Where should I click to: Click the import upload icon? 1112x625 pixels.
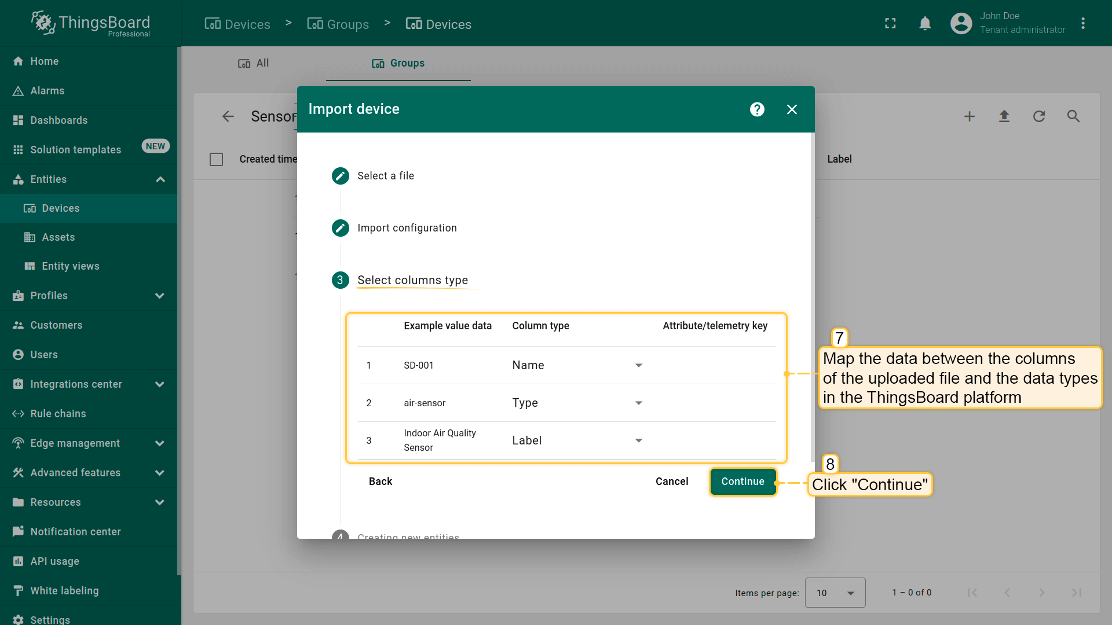1004,116
